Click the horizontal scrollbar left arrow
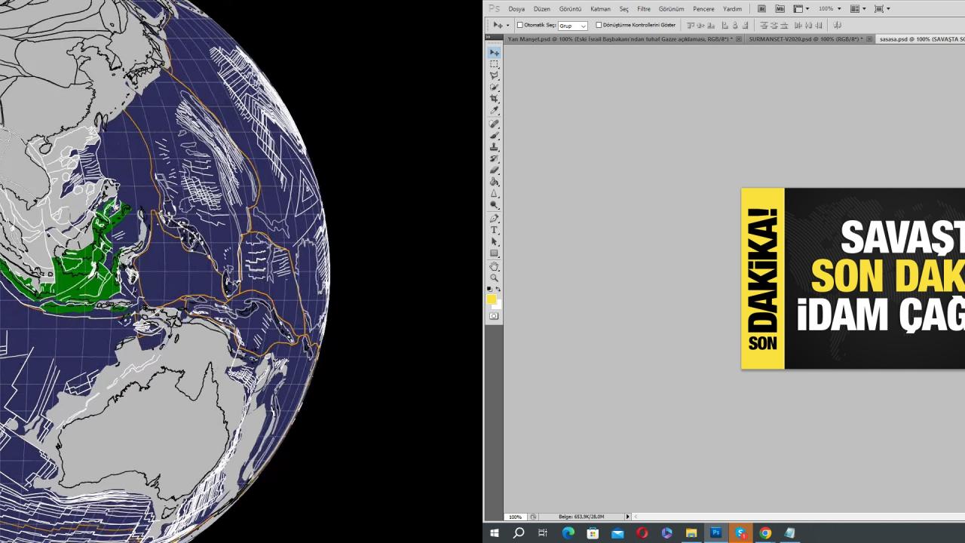Screen dimensions: 965x543 pos(636,517)
